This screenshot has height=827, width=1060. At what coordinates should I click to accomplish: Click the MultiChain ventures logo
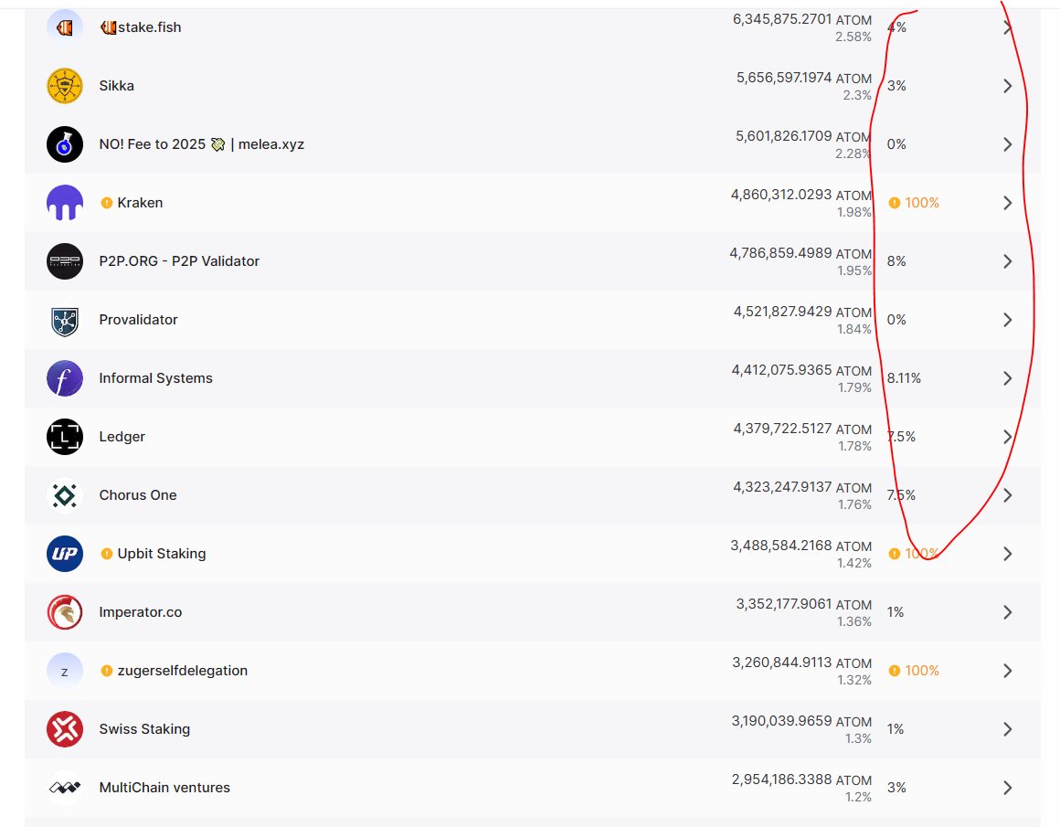[65, 788]
